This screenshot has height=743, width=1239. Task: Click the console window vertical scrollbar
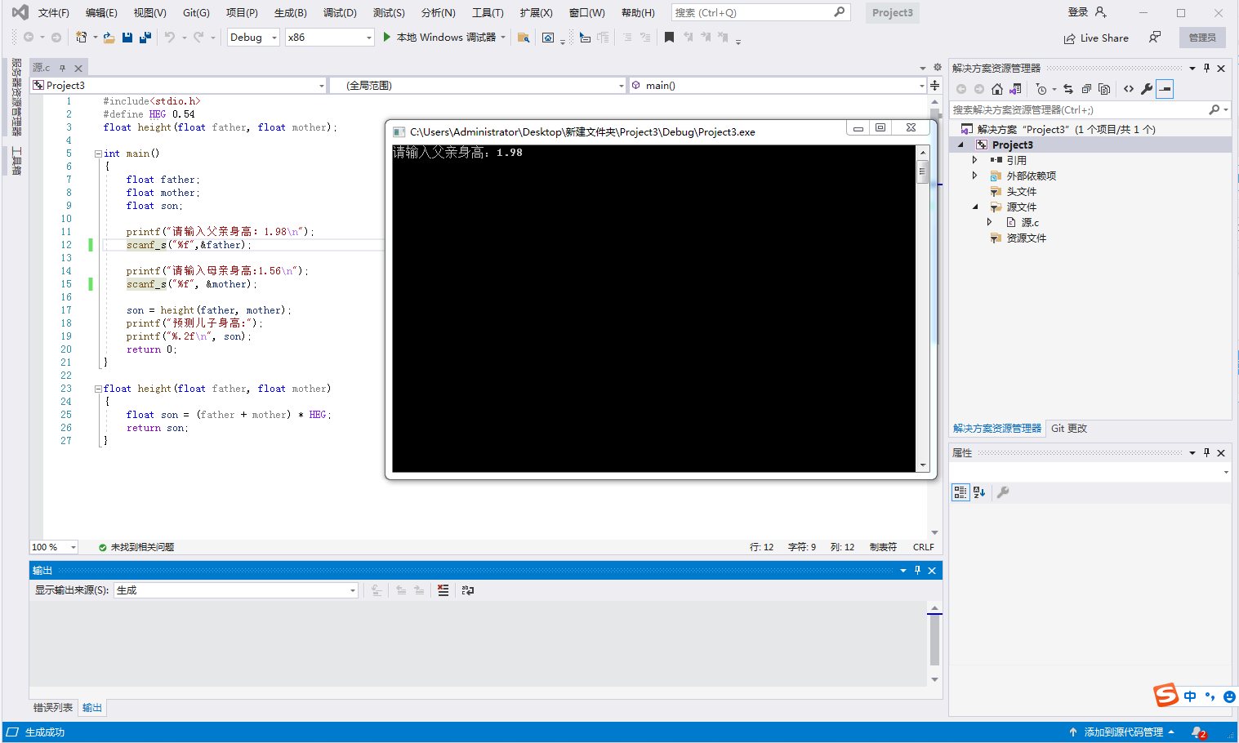[x=923, y=309]
